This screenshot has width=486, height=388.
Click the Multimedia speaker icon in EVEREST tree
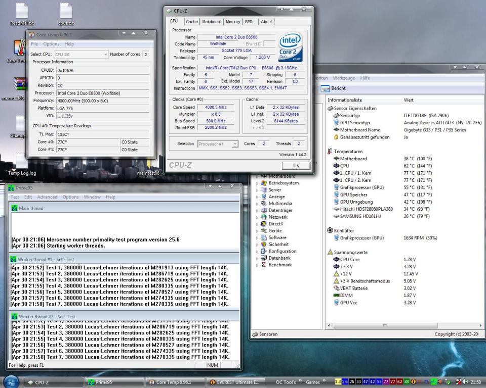(x=264, y=203)
